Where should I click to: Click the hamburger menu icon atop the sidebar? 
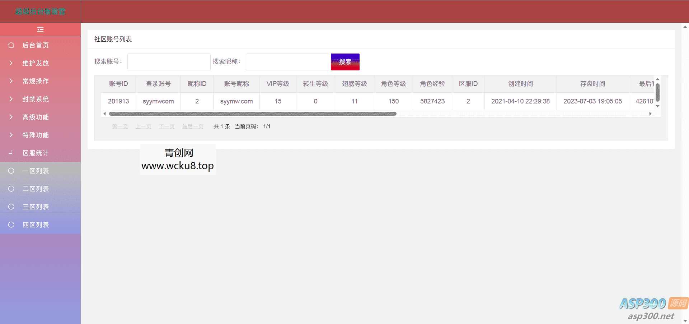tap(40, 29)
